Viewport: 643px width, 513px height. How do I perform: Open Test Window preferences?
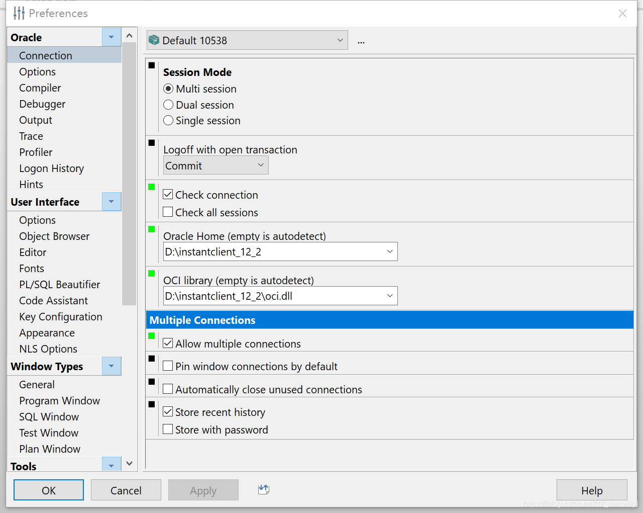[49, 433]
